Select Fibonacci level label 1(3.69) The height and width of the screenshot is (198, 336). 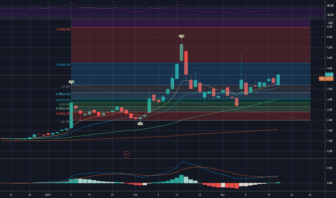[x=66, y=86]
